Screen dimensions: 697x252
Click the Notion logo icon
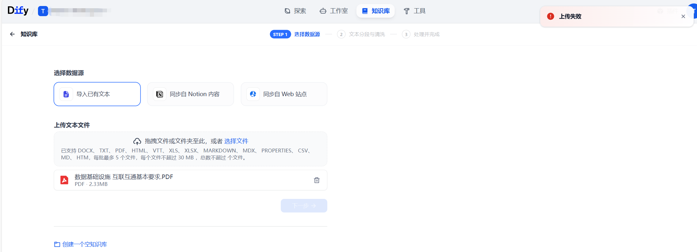click(160, 94)
